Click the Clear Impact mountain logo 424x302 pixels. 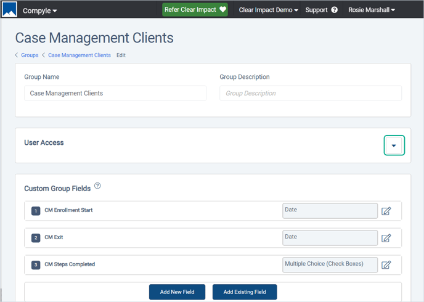point(9,9)
